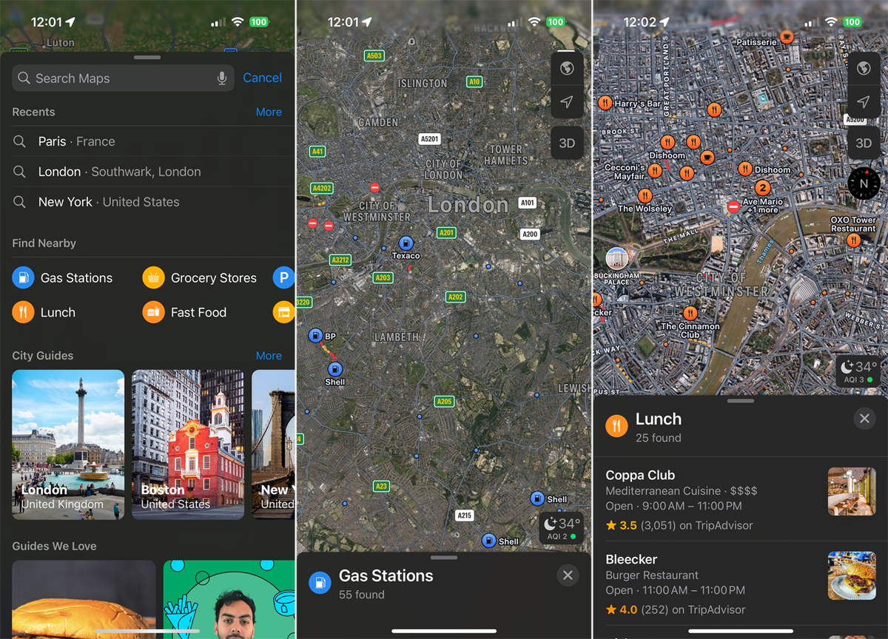Tap the search sheet handle
This screenshot has width=888, height=639.
coord(147,57)
